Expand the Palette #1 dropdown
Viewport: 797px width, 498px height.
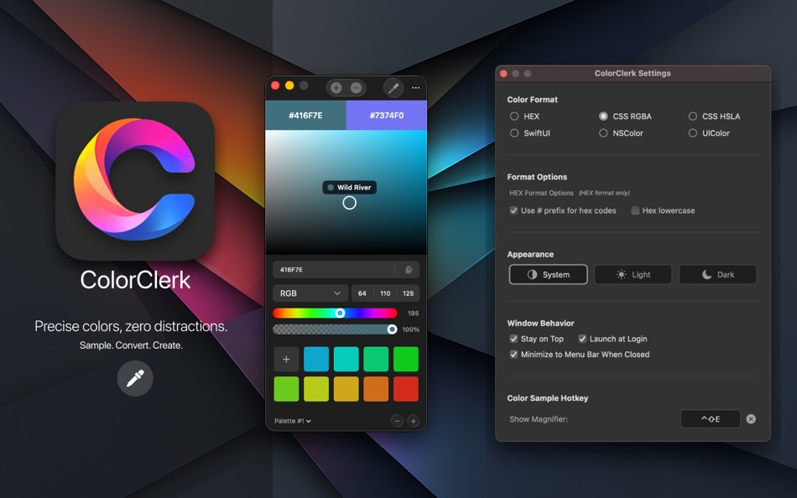[289, 422]
